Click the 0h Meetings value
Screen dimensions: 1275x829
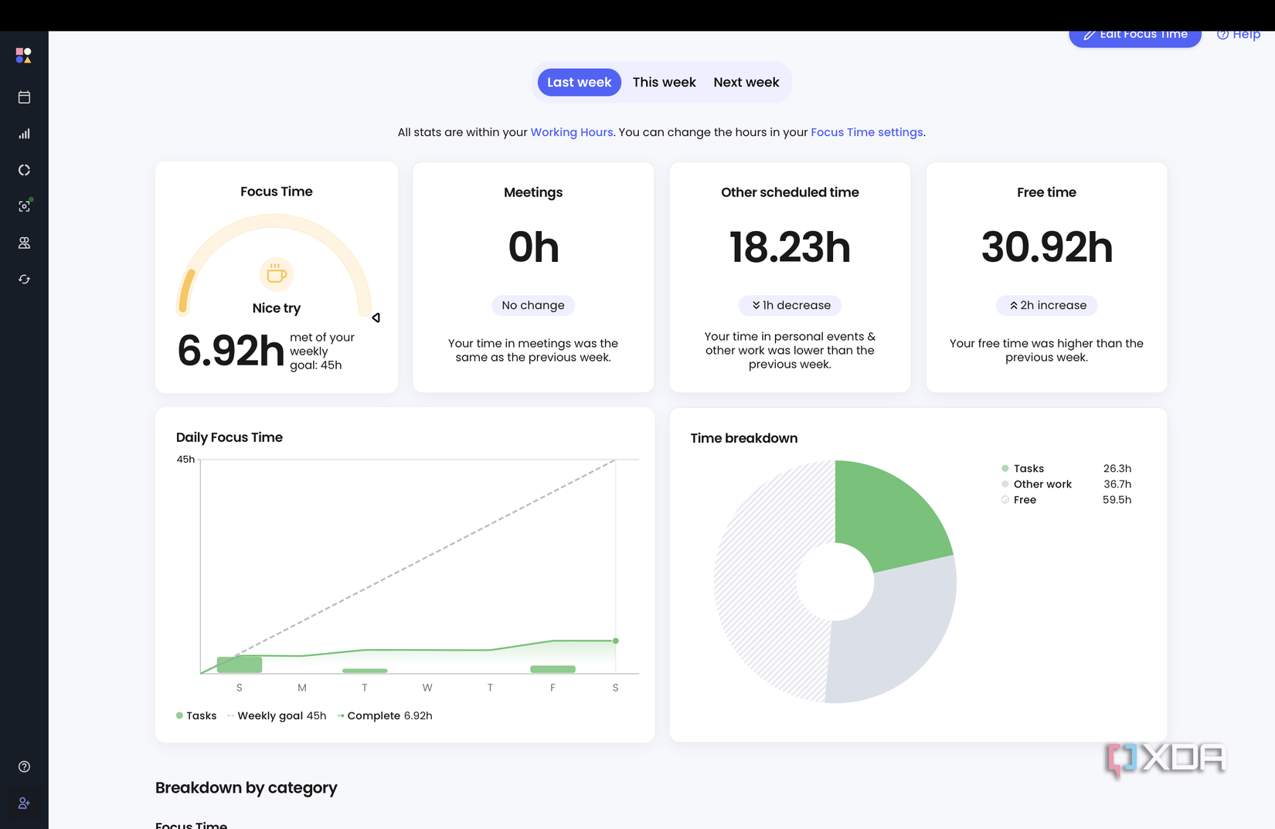tap(533, 248)
